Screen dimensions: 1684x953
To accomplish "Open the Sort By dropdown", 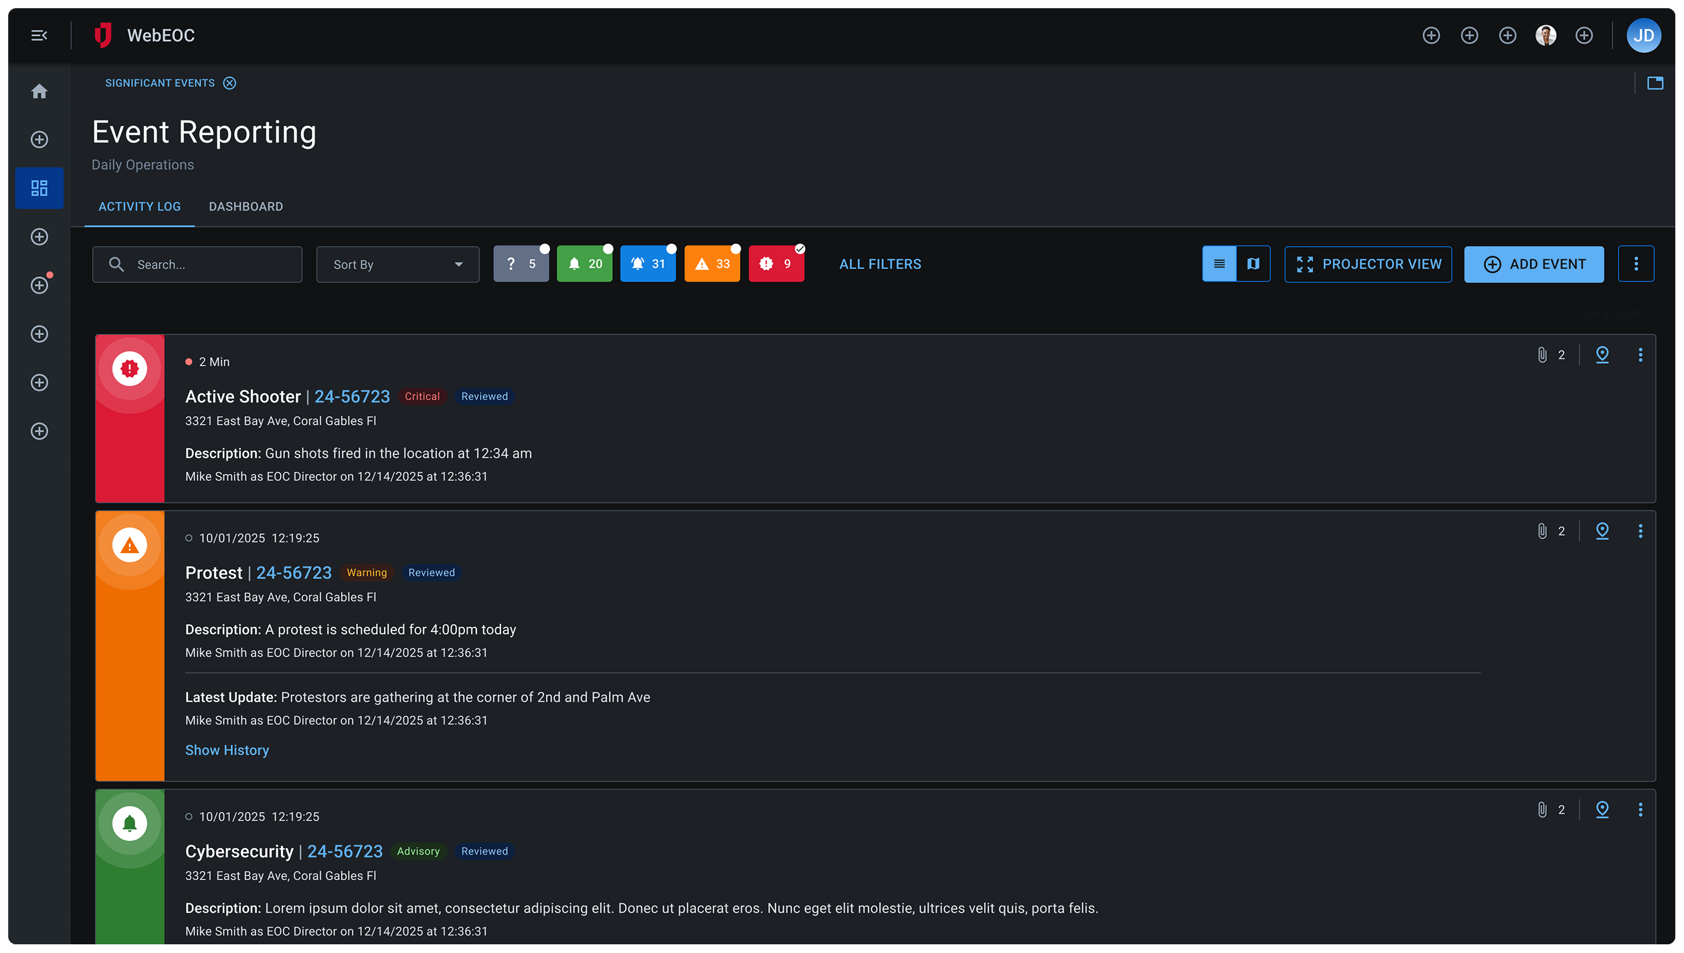I will pyautogui.click(x=397, y=264).
